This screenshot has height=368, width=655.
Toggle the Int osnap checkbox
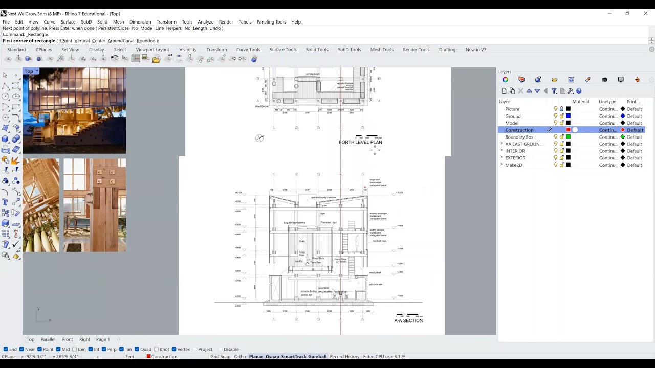tap(91, 349)
